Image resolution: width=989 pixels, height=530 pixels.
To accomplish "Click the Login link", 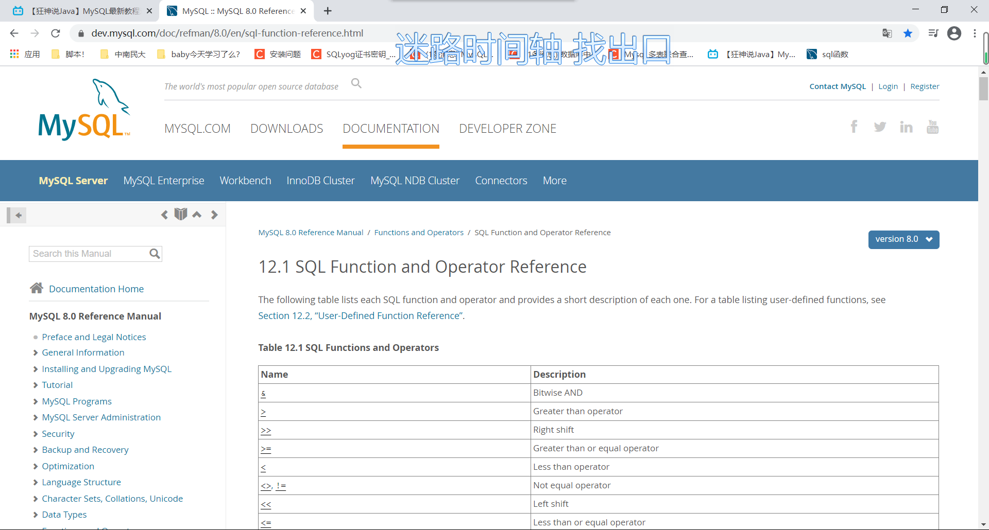I will tap(888, 86).
